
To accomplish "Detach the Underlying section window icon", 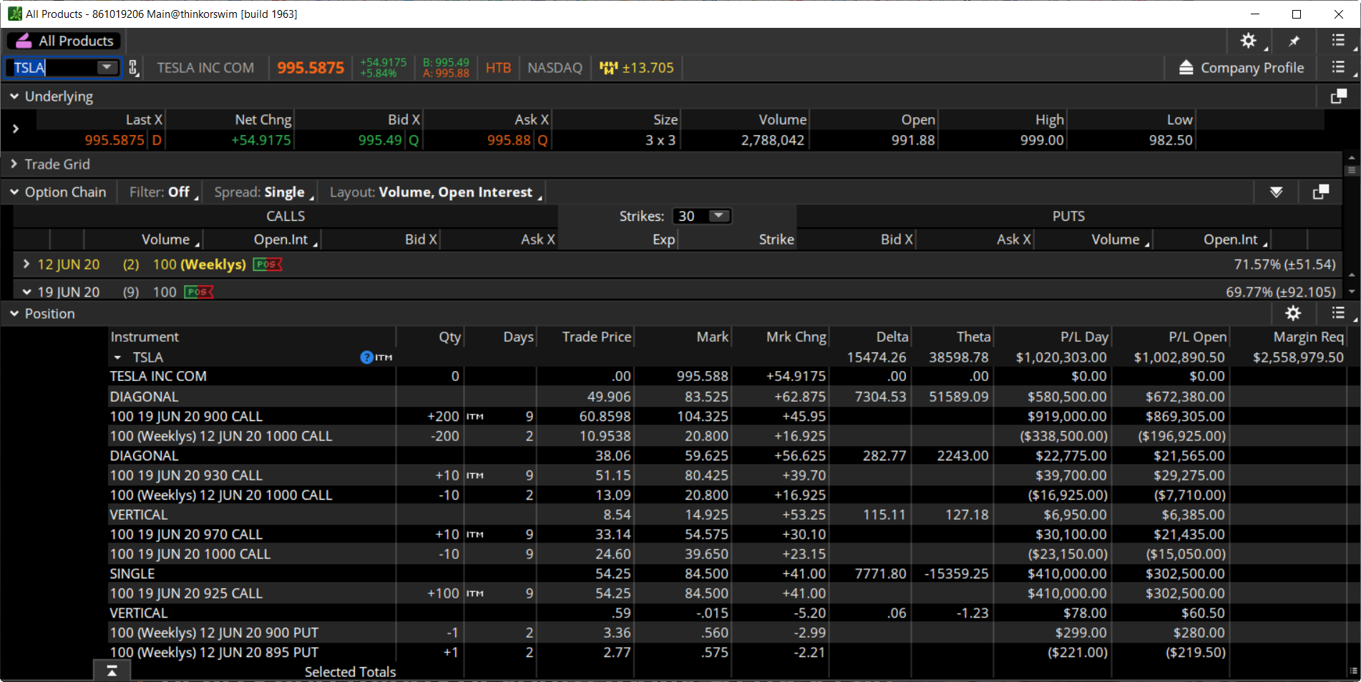I will pyautogui.click(x=1338, y=97).
